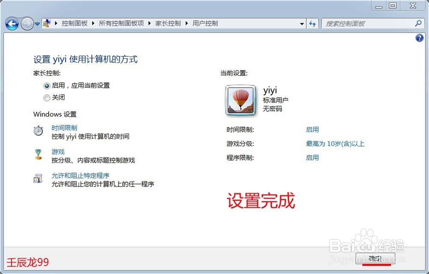Image resolution: width=429 pixels, height=274 pixels.
Task: Click the program icon beside 允许和阻止特定程序
Action: tap(39, 178)
